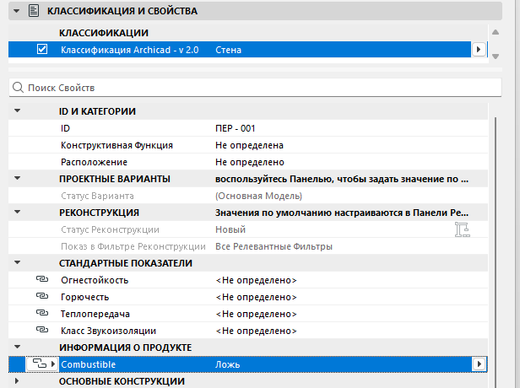Image resolution: width=520 pixels, height=388 pixels.
Task: Click the classifications list scroll down arrow
Action: point(496,57)
